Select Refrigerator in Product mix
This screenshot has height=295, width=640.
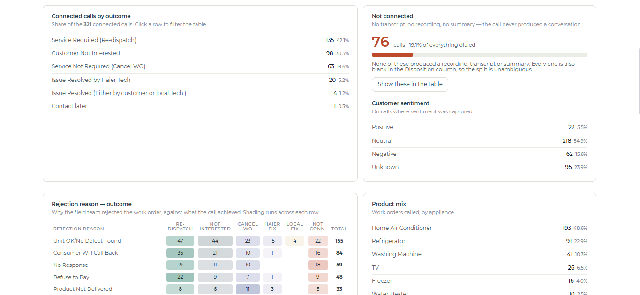(480, 241)
